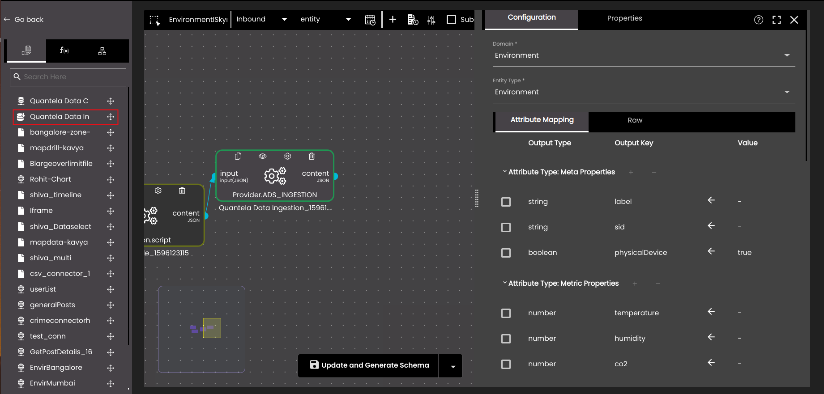Select the EnvirBangalore connector
The height and width of the screenshot is (394, 824).
click(56, 368)
